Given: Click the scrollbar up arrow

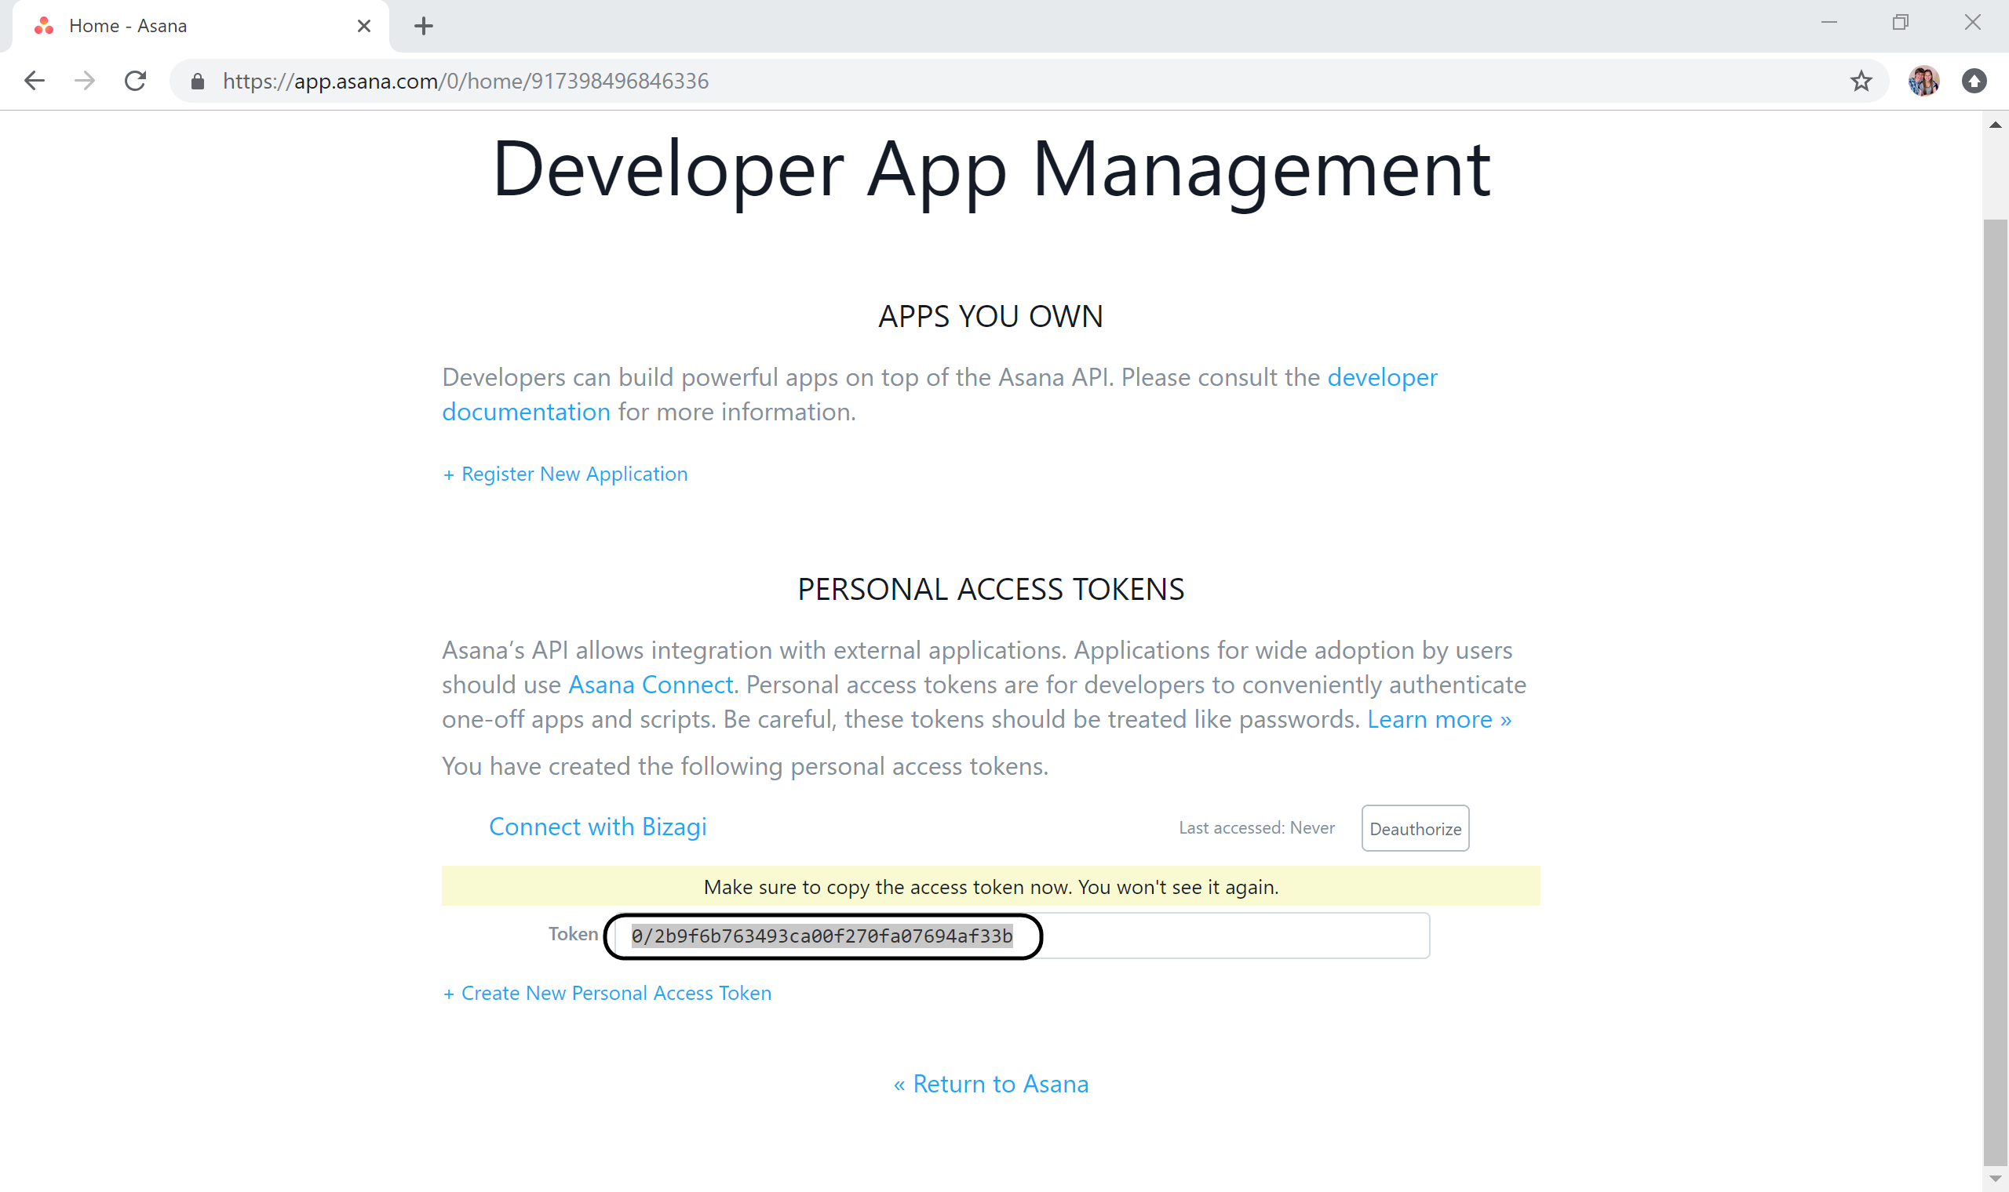Looking at the screenshot, I should (1996, 125).
